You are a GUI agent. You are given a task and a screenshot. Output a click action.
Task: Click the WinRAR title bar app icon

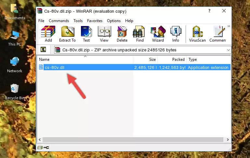40,11
